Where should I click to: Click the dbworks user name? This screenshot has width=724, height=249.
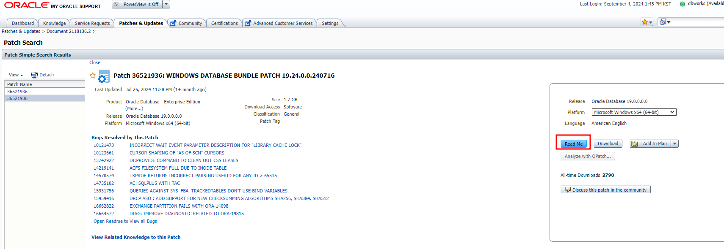[696, 4]
